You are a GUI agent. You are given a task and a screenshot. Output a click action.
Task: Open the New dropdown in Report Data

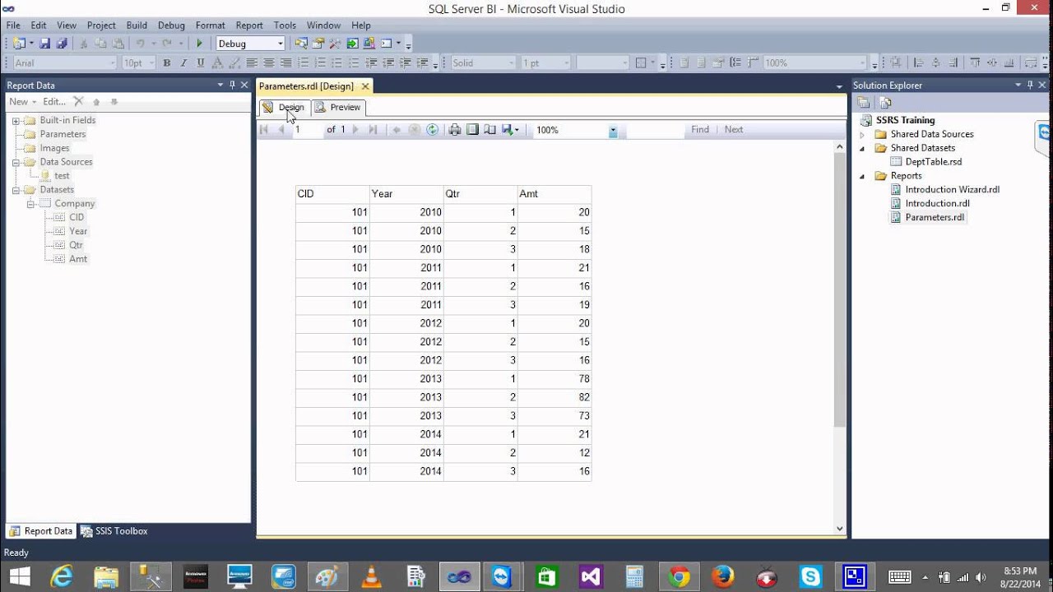22,102
